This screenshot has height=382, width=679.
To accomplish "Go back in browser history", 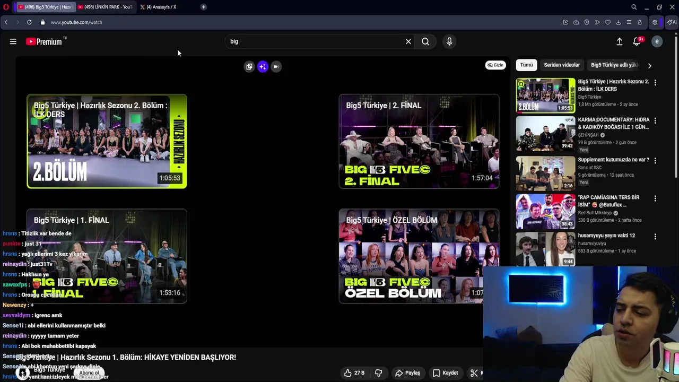I will click(x=6, y=22).
